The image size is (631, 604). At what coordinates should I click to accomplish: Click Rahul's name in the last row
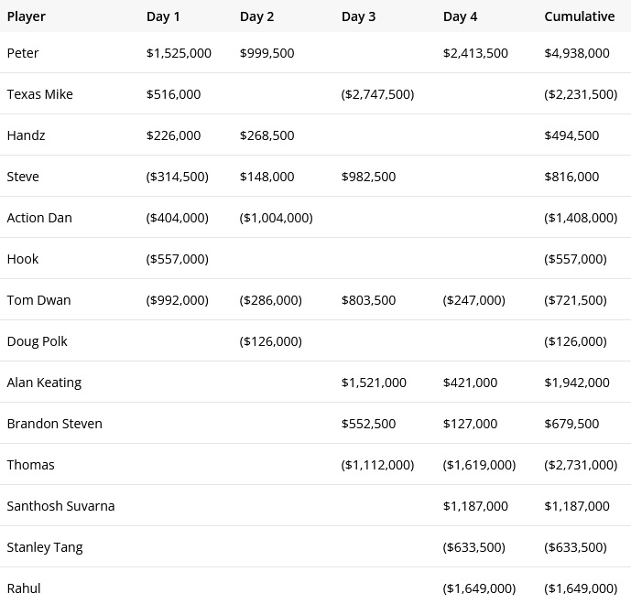[24, 588]
